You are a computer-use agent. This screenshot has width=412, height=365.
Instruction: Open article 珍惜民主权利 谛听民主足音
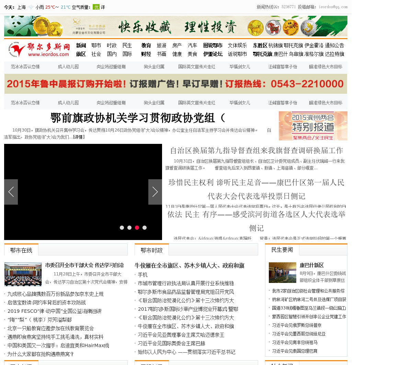256,189
